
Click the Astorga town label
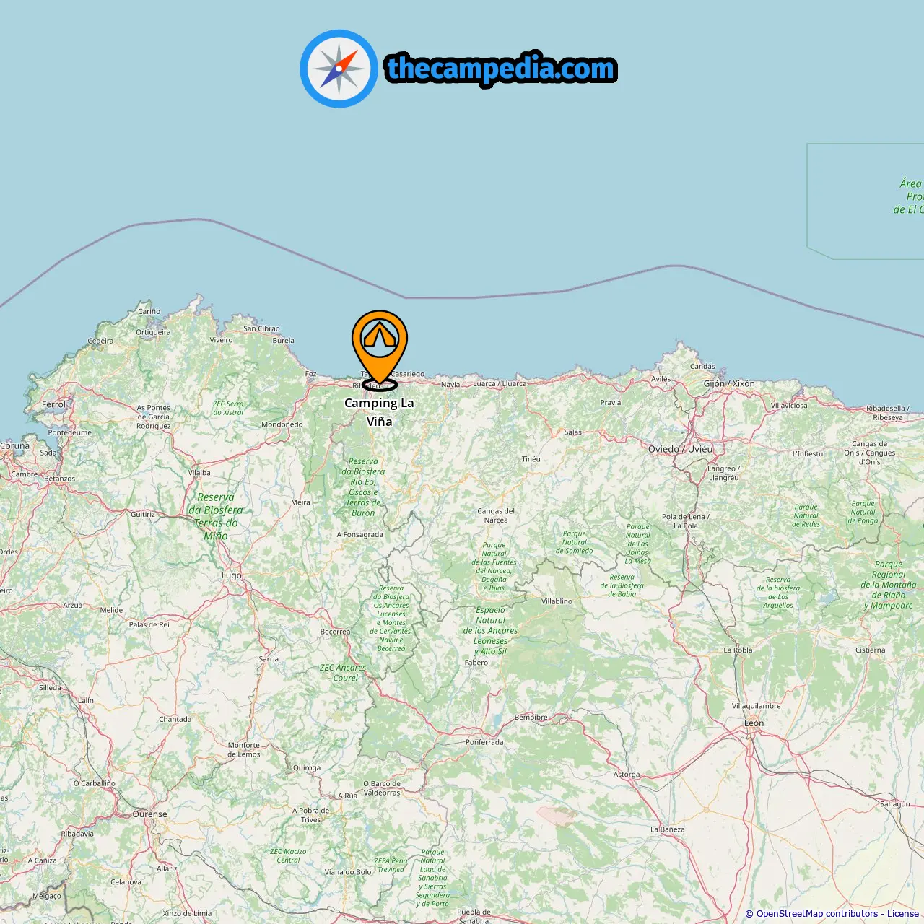(627, 775)
